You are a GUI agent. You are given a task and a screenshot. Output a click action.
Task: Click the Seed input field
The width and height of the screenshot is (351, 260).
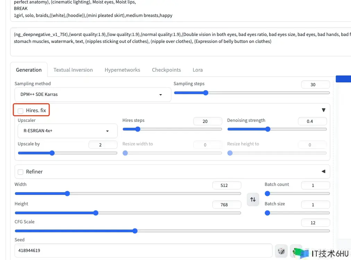[143, 250]
